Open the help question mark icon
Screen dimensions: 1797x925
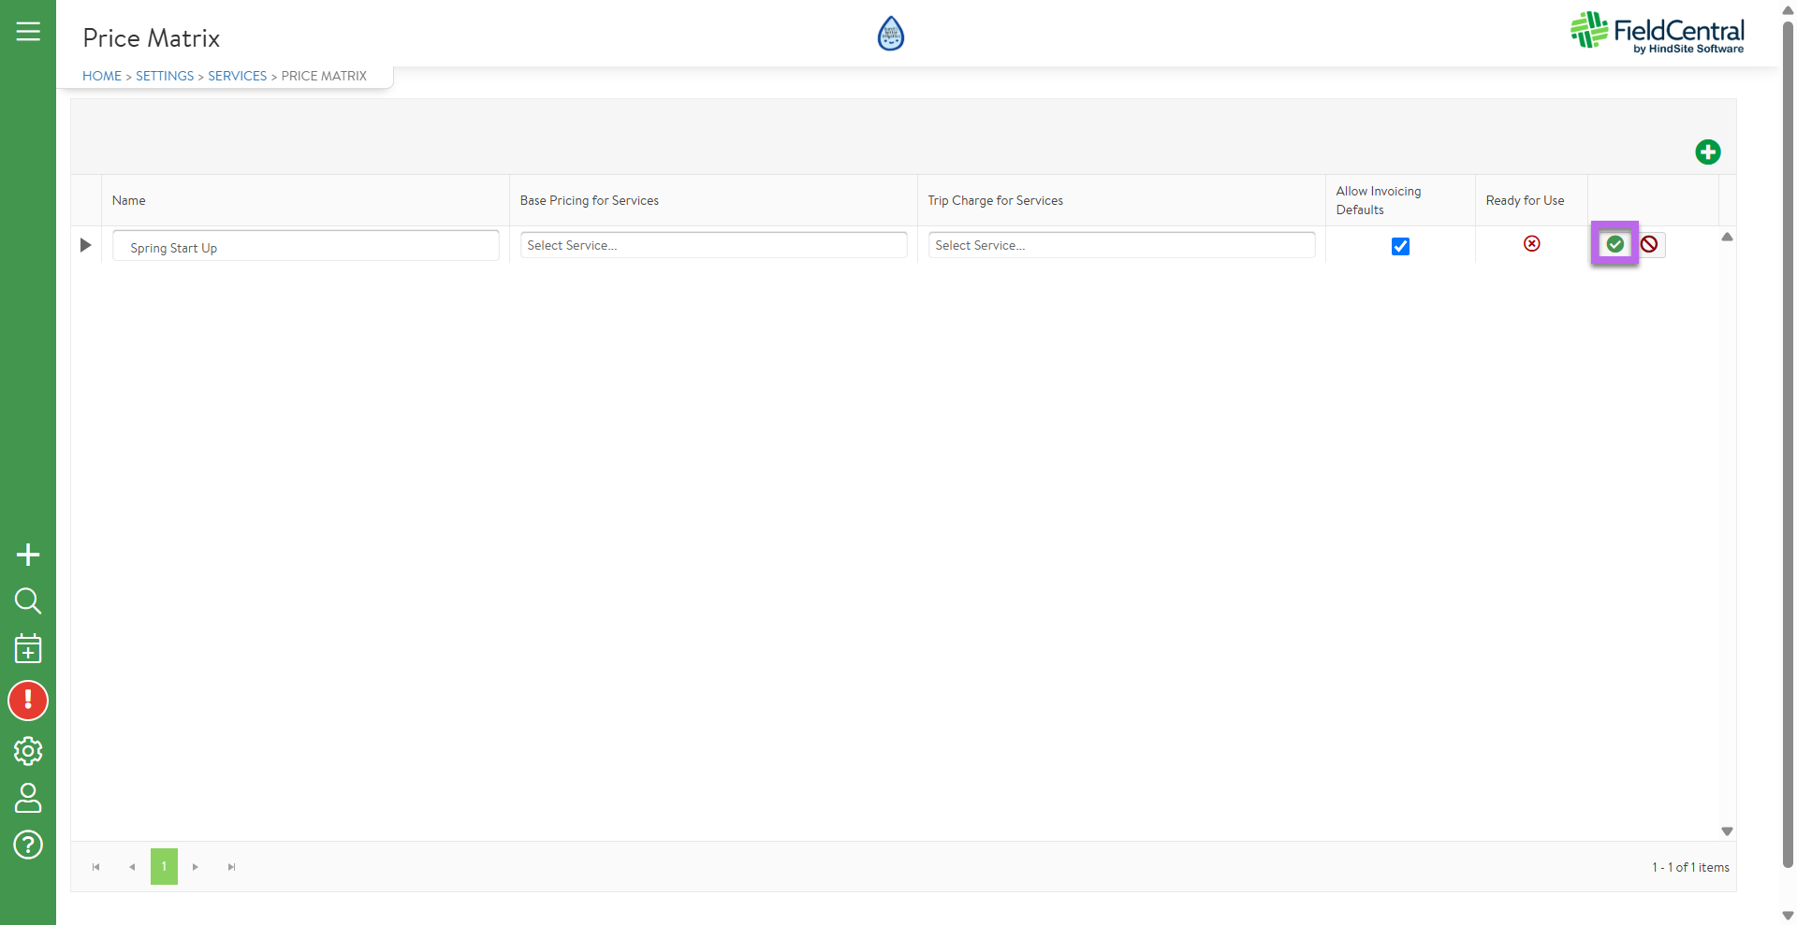[28, 846]
